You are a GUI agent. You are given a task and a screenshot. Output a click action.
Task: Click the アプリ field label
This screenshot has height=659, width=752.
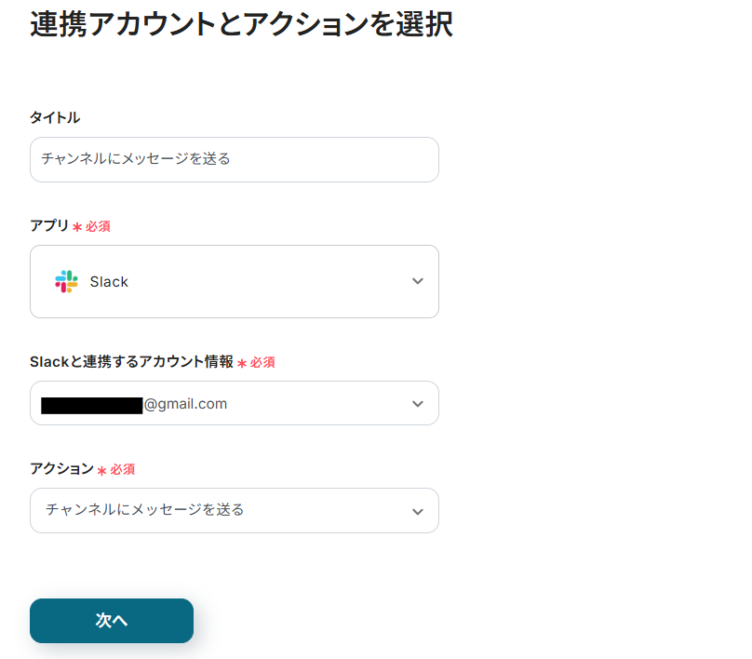49,225
